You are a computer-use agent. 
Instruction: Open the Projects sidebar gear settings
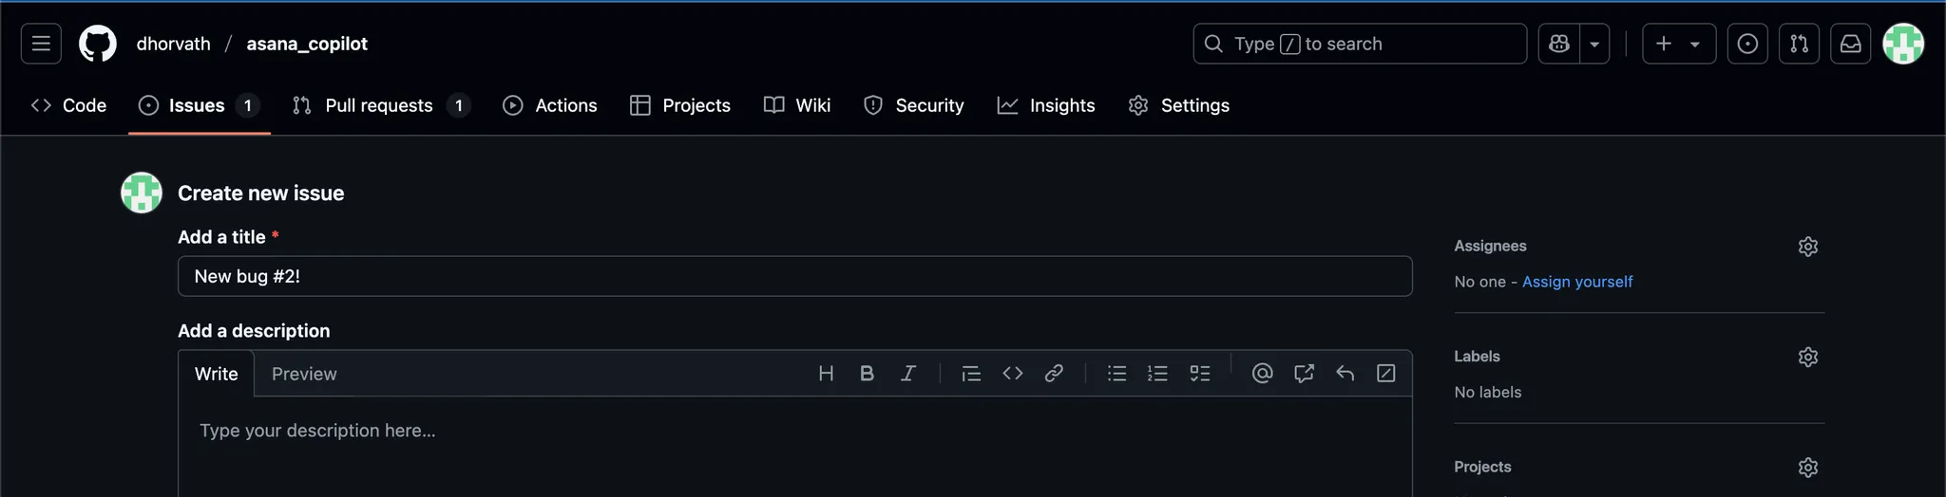tap(1808, 468)
